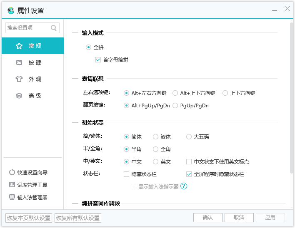The image size is (295, 228).
Task: Click the 确认 button
Action: [x=207, y=218]
